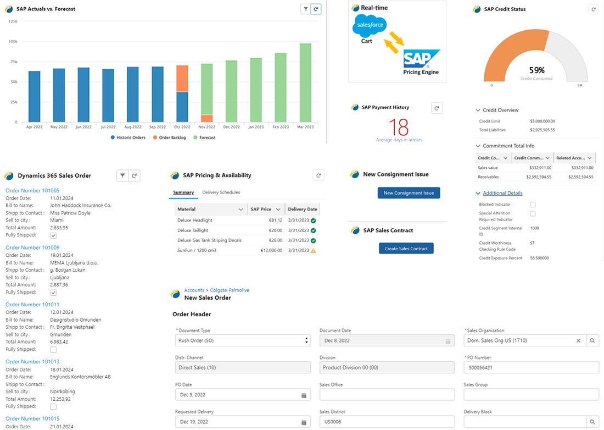Open filter in SAP Actuals vs. Forecast
Screen dimensions: 604x430
click(x=305, y=9)
